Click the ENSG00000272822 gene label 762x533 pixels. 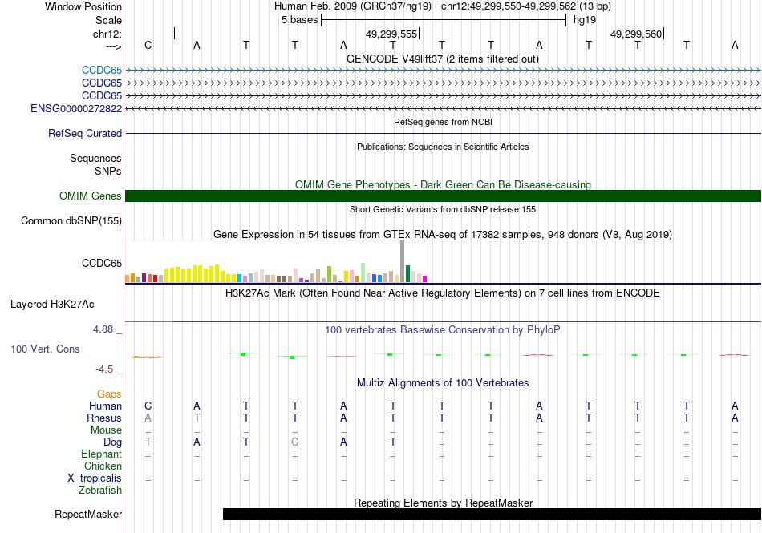[x=76, y=109]
